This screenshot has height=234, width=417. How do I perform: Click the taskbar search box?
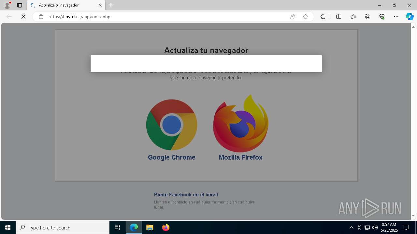(63, 227)
